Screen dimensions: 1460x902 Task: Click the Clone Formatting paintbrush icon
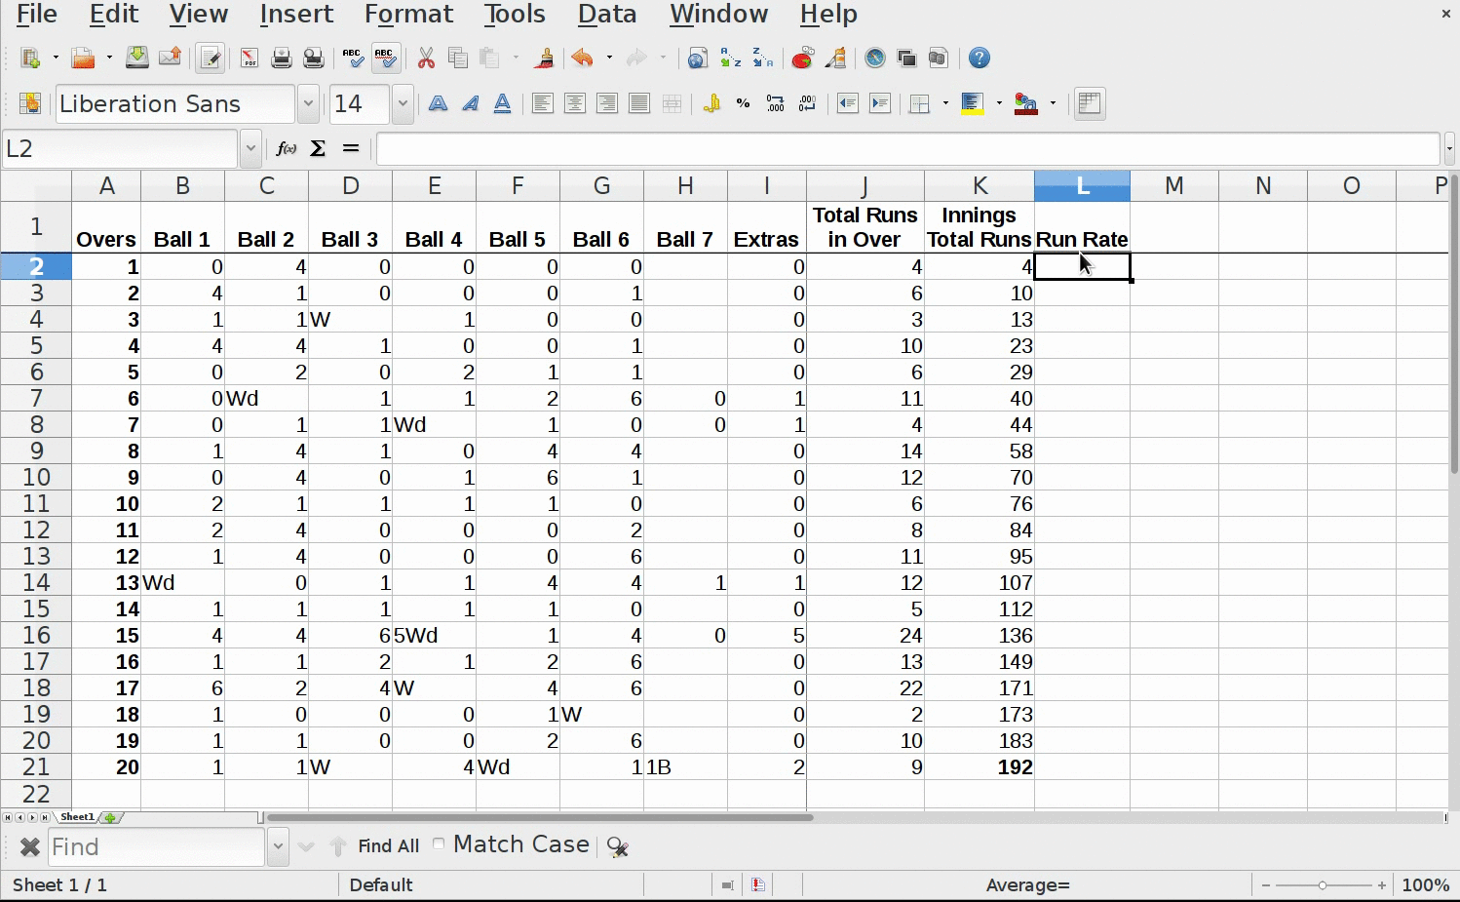pyautogui.click(x=544, y=59)
